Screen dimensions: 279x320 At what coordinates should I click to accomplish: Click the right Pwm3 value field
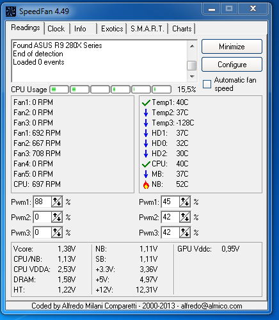[170, 232]
